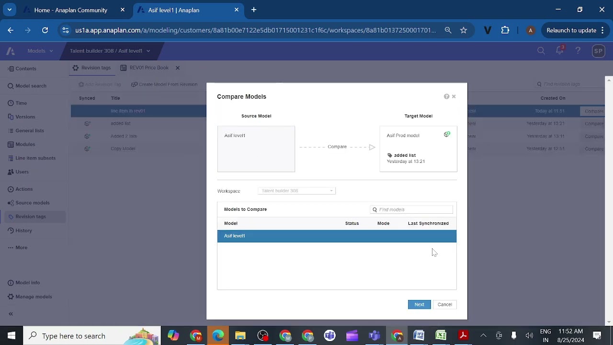613x345 pixels.
Task: Open Windows Start menu
Action: point(11,336)
